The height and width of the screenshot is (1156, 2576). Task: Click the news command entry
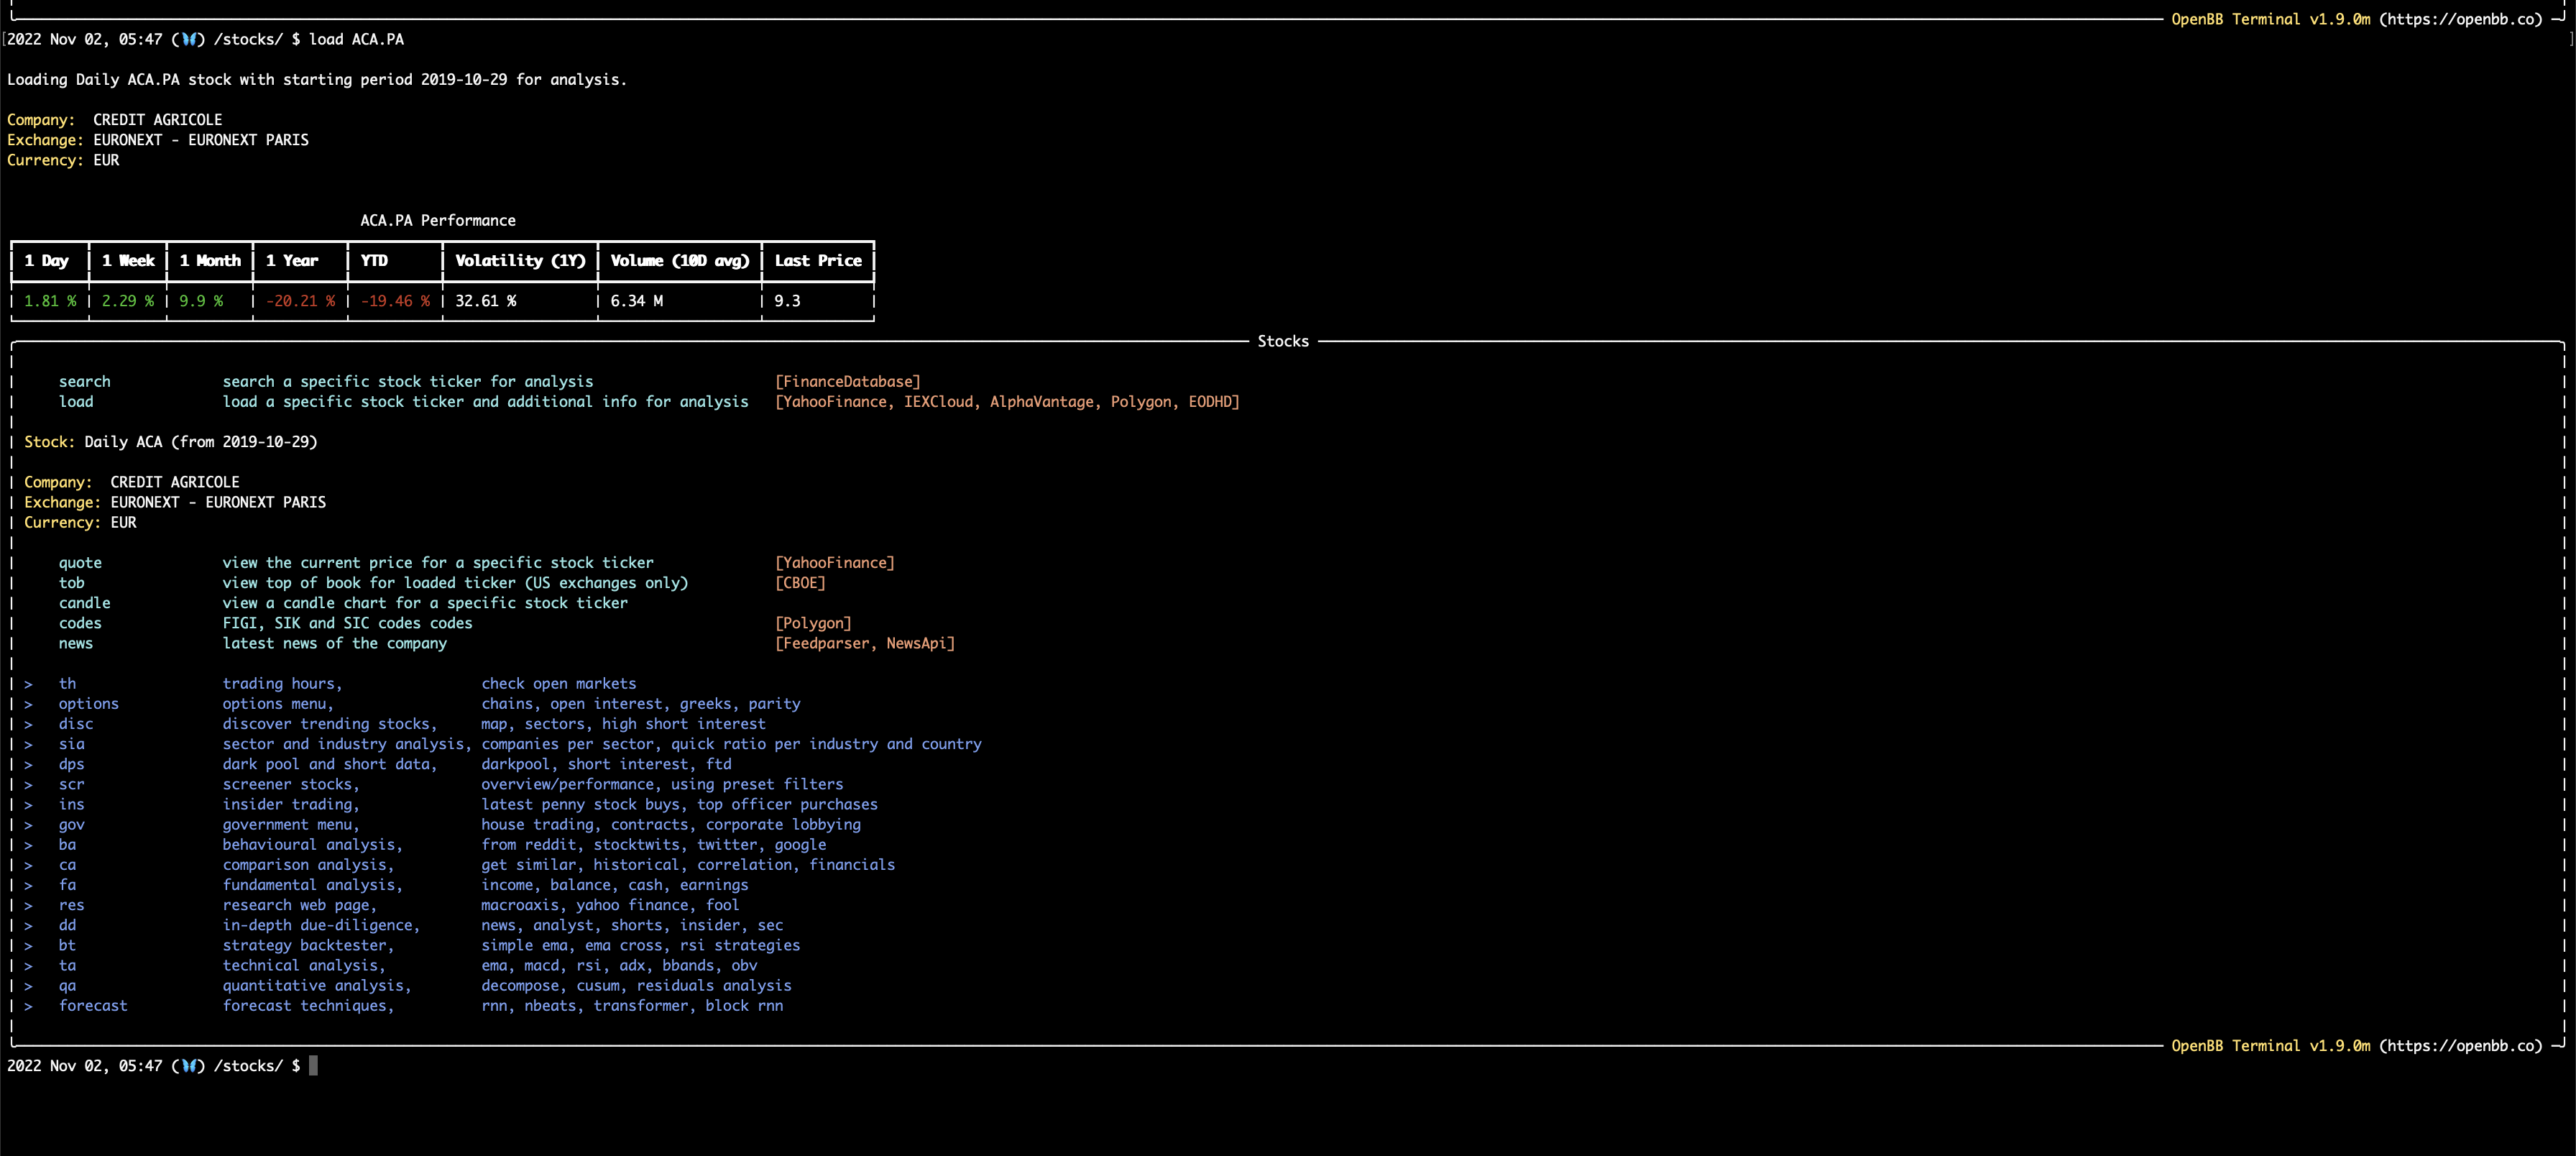[x=76, y=643]
